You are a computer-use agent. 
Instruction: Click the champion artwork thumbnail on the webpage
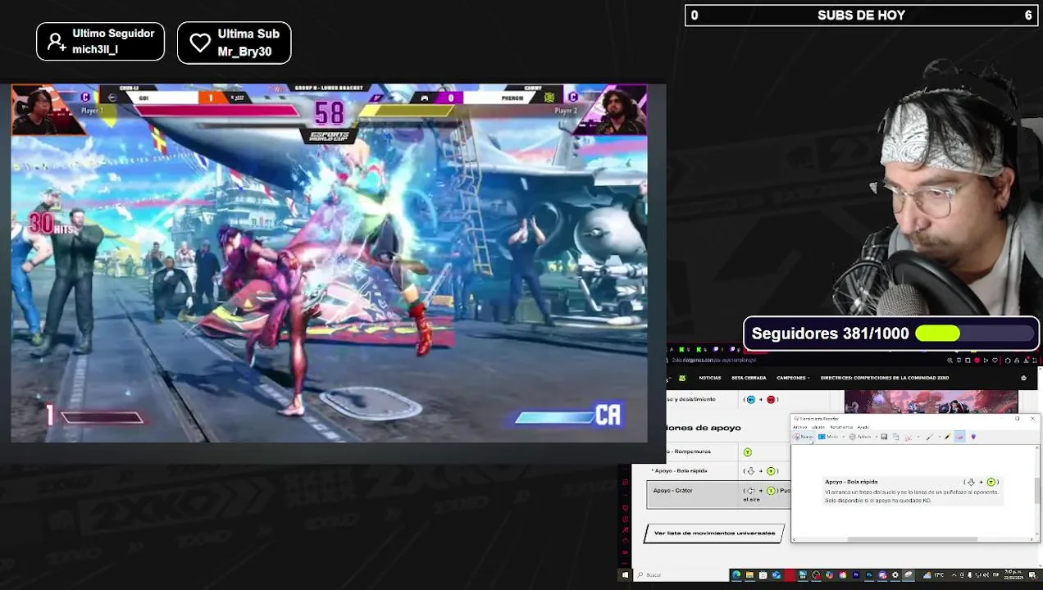pos(931,402)
